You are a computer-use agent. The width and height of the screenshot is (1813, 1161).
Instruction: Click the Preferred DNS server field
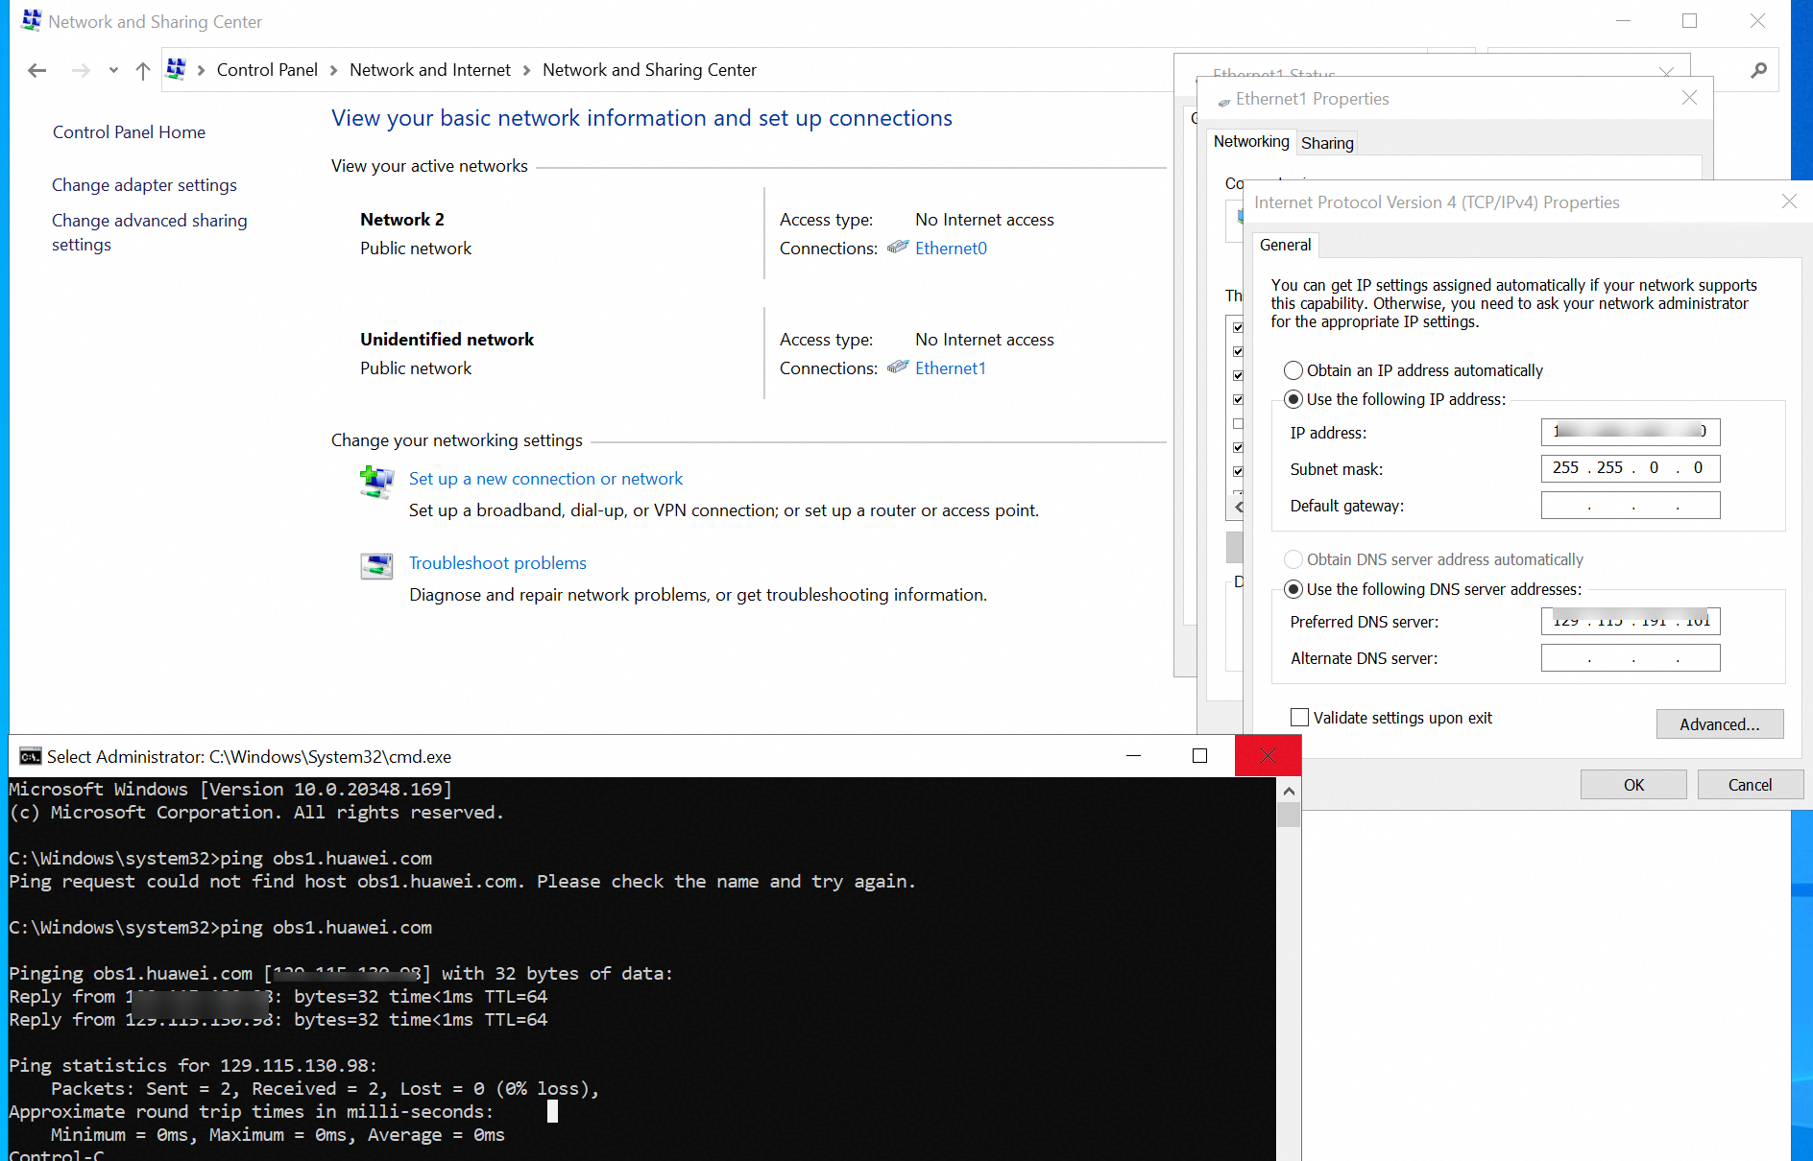click(1631, 622)
